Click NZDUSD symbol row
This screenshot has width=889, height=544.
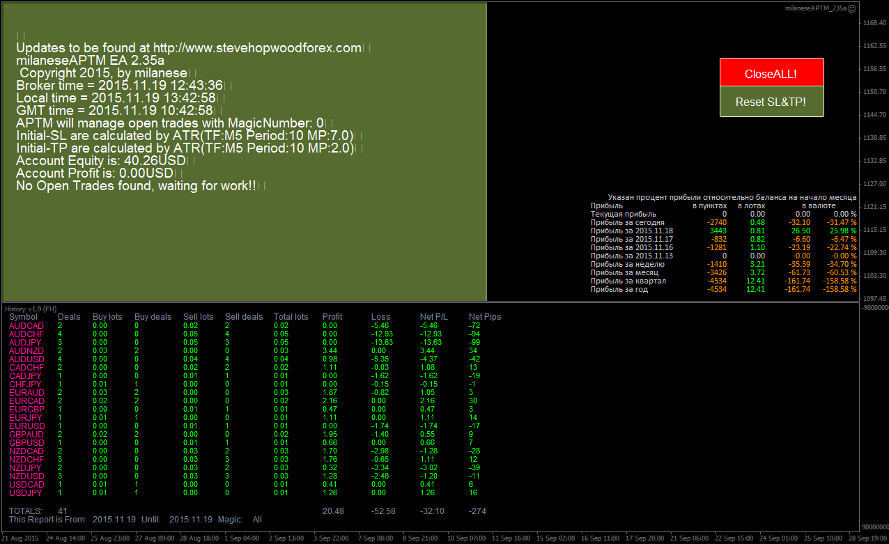[x=26, y=476]
